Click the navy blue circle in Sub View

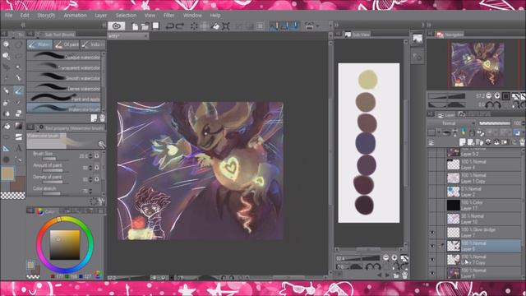pos(365,143)
